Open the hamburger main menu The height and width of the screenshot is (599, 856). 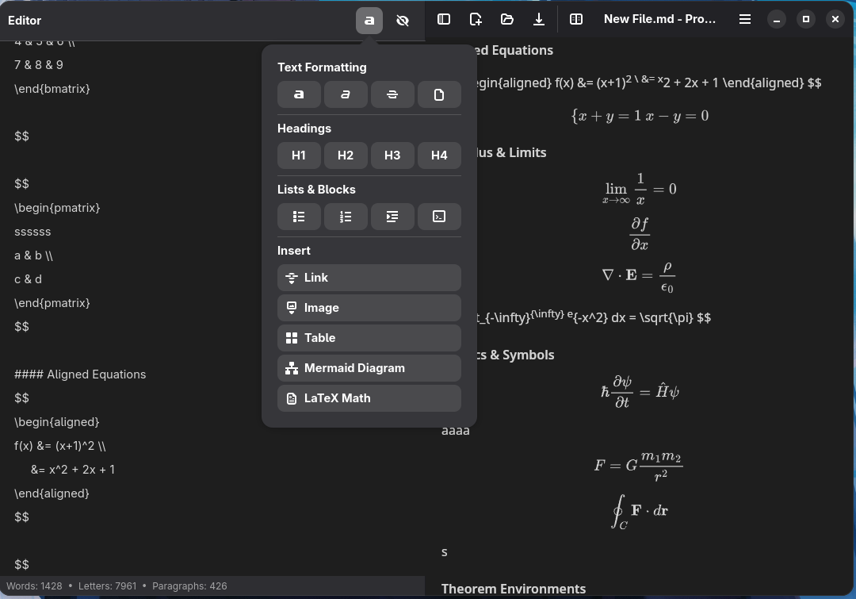744,19
